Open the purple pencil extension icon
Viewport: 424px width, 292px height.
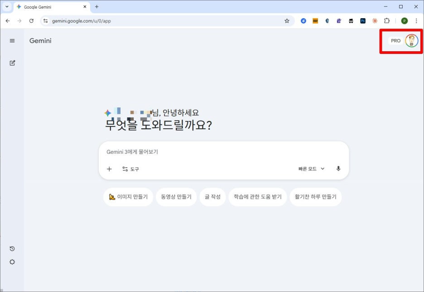pyautogui.click(x=339, y=21)
